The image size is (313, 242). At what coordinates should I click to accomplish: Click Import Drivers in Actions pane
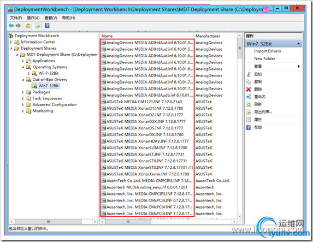tap(267, 51)
